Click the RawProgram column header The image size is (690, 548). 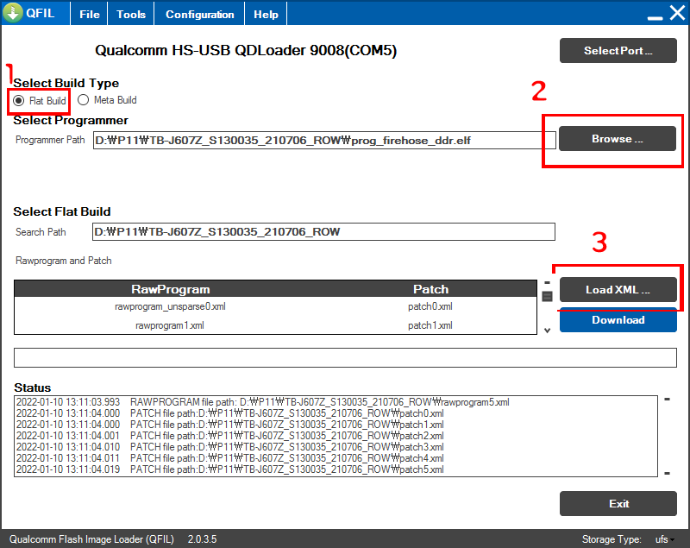[170, 289]
